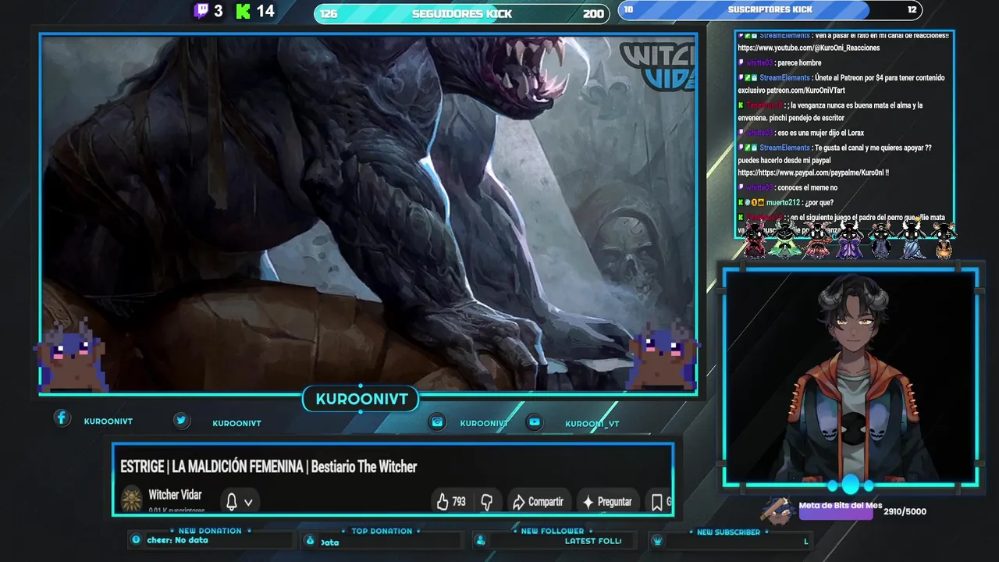Click the Twitch viewer count 3
999x562 pixels.
point(219,11)
